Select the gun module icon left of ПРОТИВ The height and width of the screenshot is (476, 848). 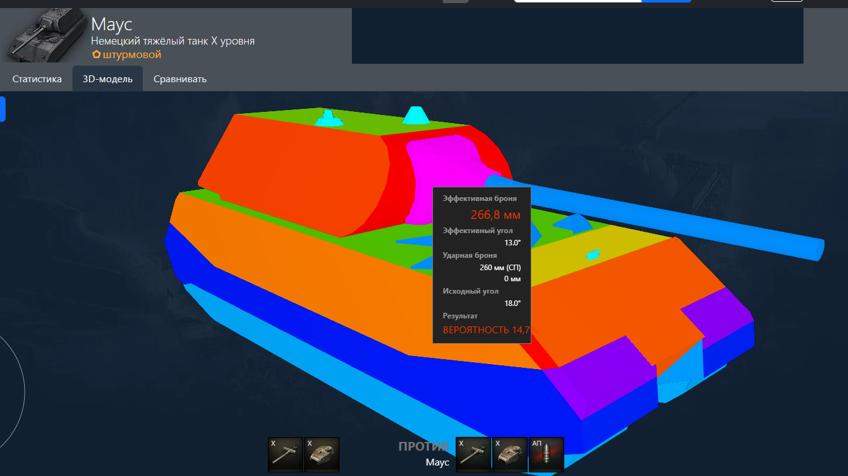286,454
